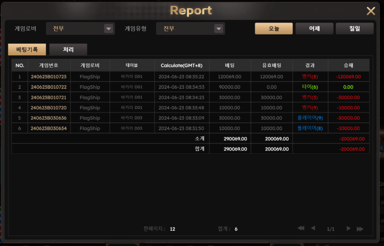384x246 pixels.
Task: Click the 합계 total row label
Action: click(x=200, y=149)
